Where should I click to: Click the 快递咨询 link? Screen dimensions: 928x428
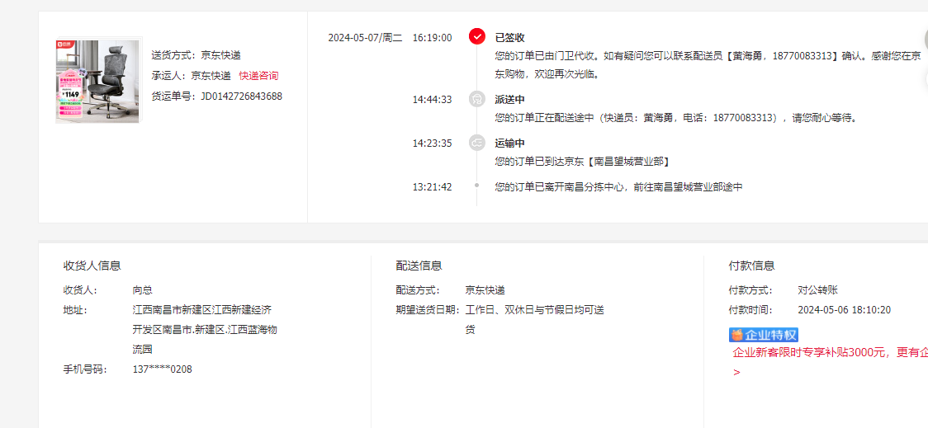point(258,76)
